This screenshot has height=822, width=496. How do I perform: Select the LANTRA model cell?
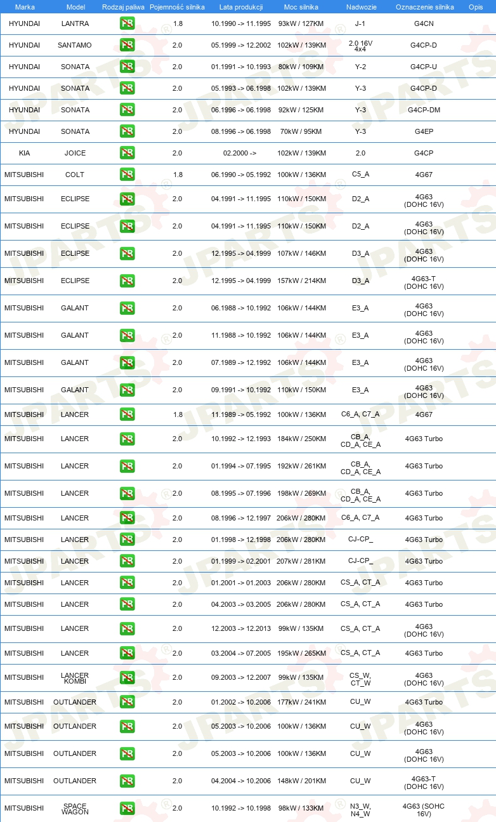click(x=75, y=23)
